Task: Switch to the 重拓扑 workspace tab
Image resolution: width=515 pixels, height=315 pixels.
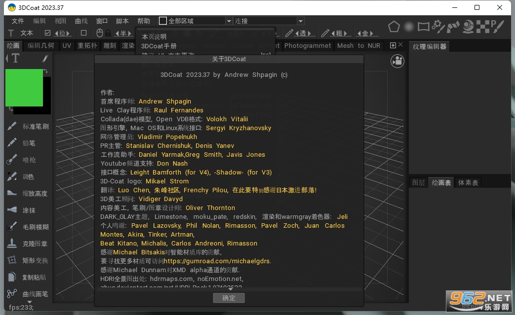Action: pyautogui.click(x=87, y=45)
